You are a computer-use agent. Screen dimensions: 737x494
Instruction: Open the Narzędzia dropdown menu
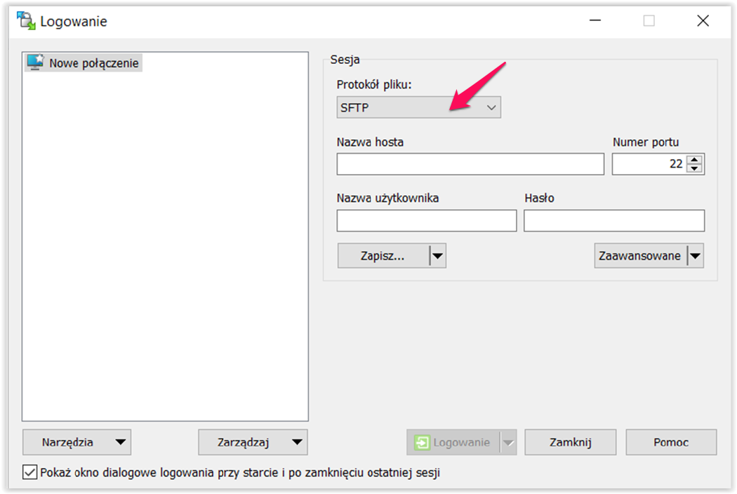pos(77,442)
